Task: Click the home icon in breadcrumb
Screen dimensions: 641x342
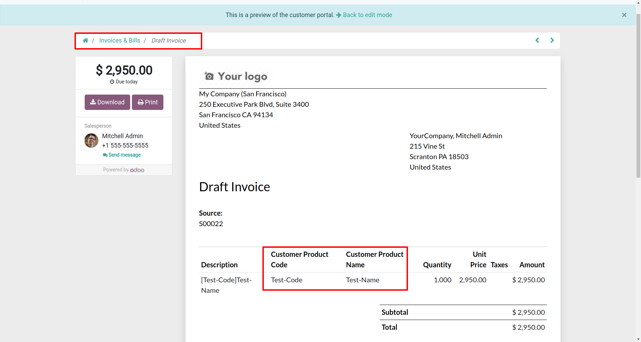Action: tap(85, 40)
